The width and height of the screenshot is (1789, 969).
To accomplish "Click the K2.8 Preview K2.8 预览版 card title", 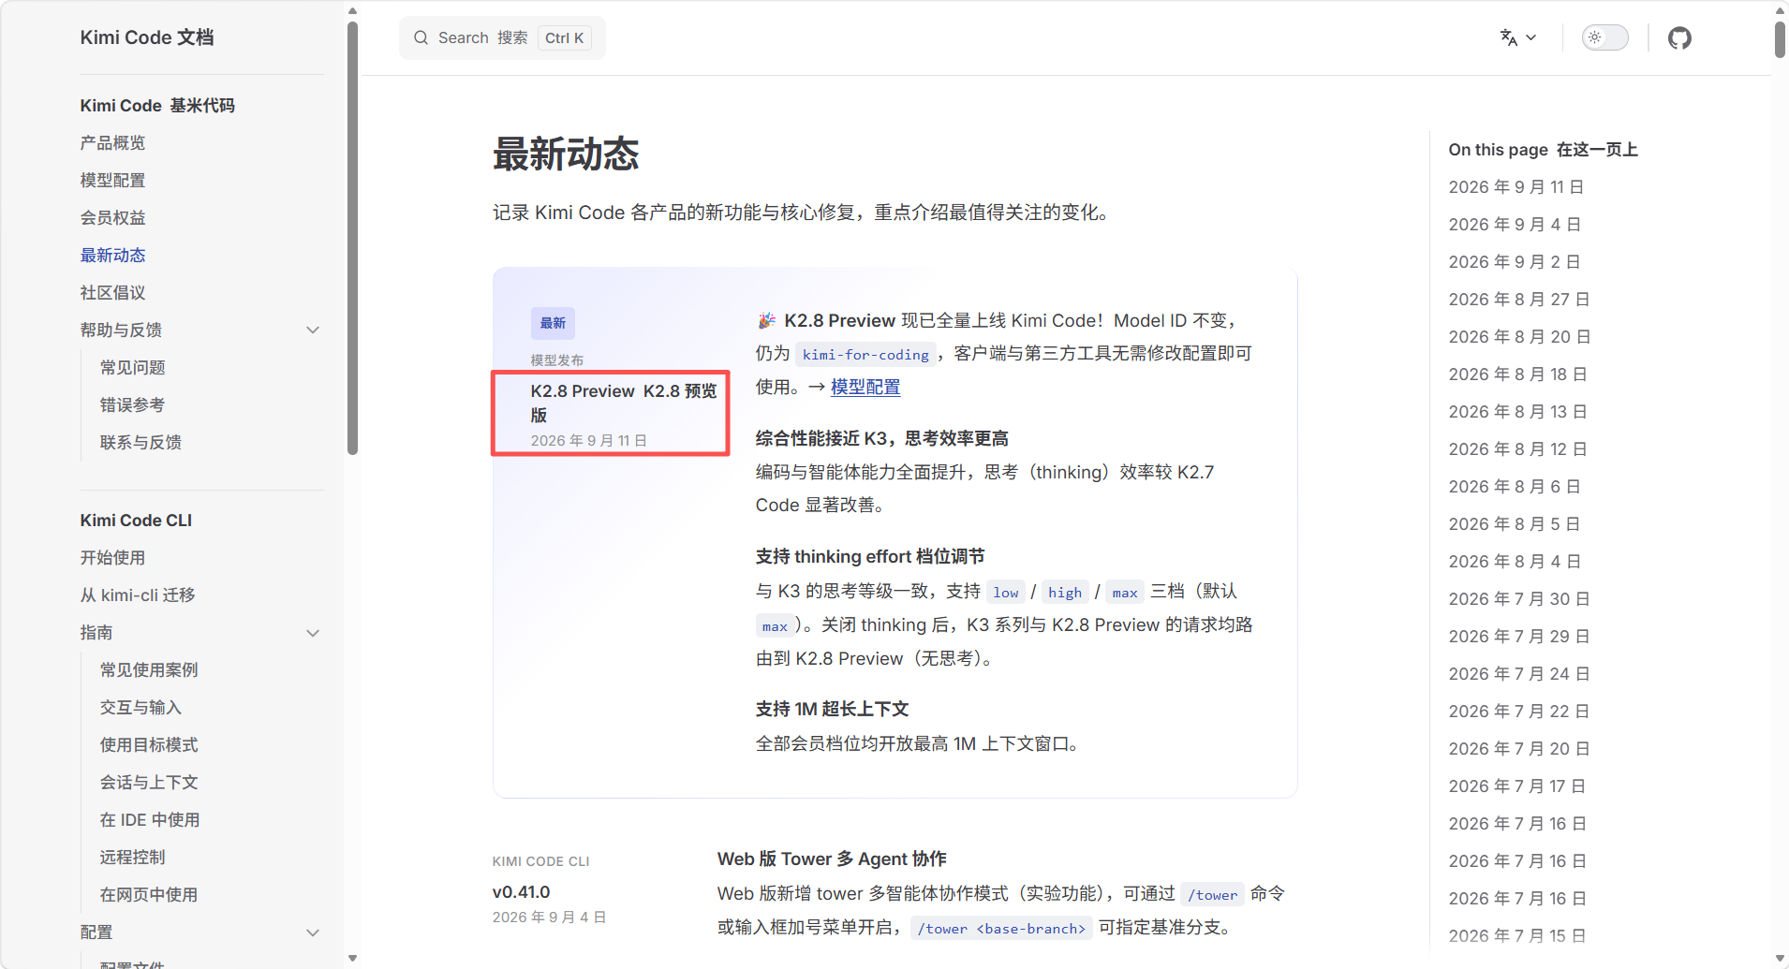I will click(x=624, y=403).
